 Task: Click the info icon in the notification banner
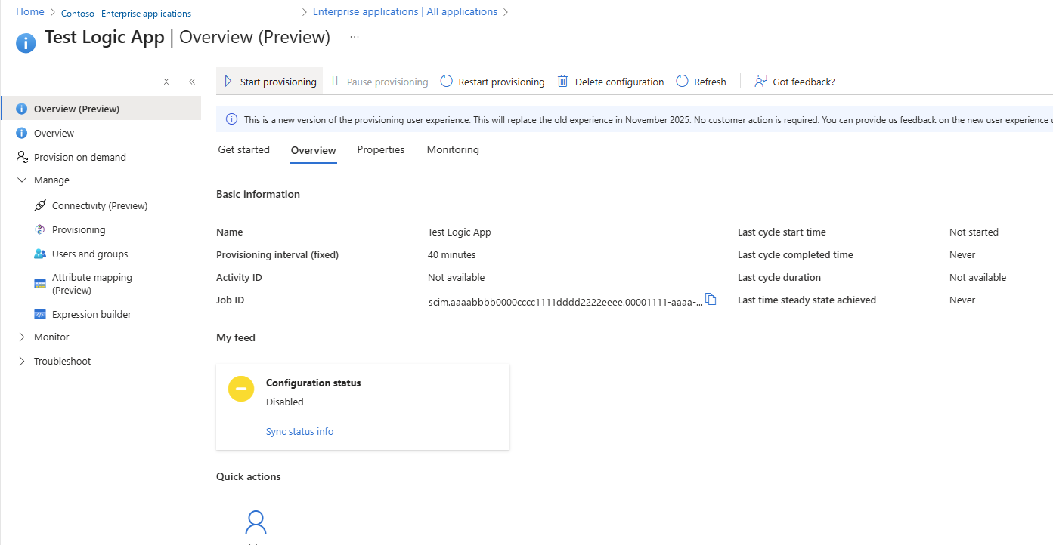[x=231, y=119]
